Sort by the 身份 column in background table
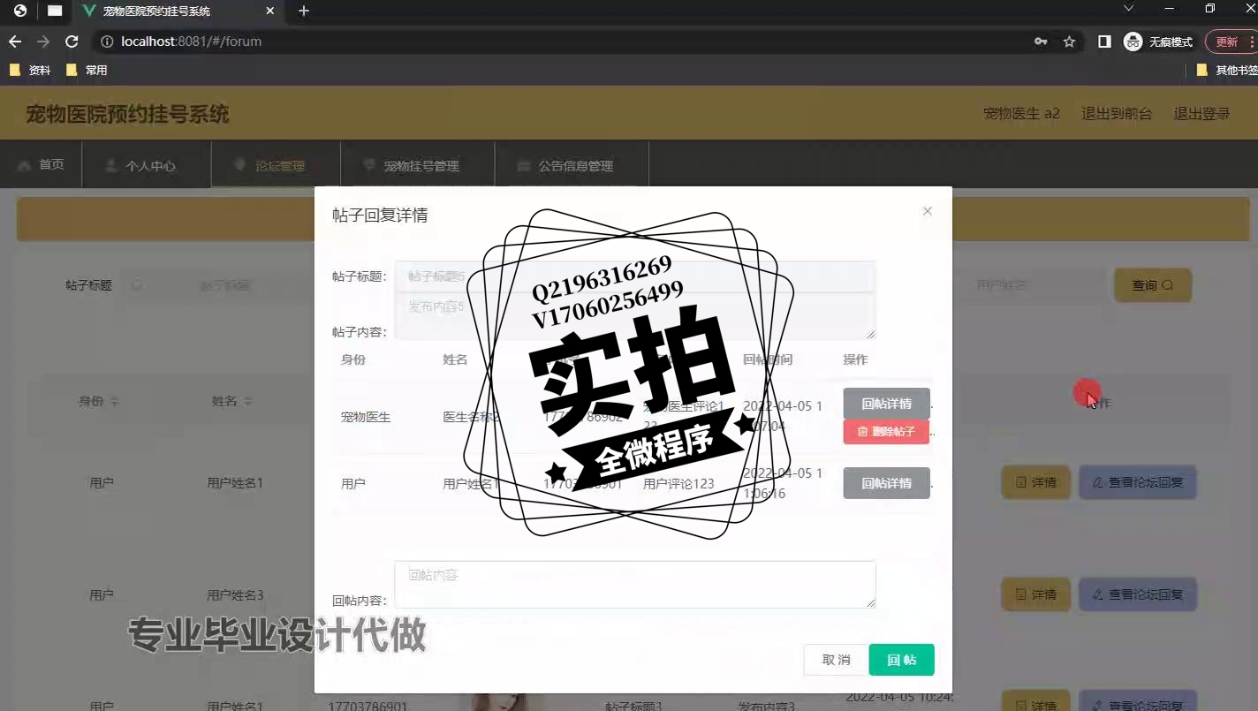Viewport: 1258px width, 711px height. (x=98, y=401)
